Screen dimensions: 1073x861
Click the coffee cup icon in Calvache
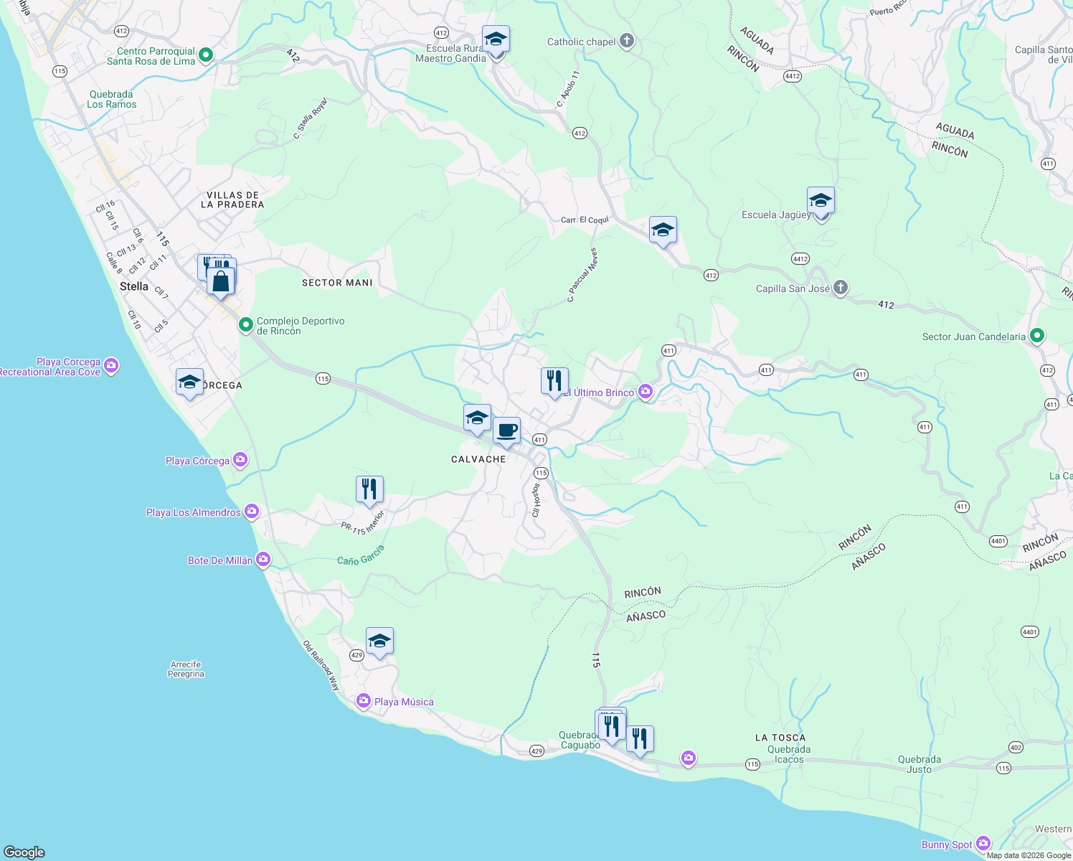[508, 431]
